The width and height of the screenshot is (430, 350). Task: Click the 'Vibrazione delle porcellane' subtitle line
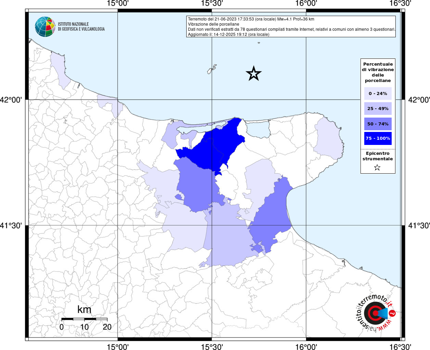point(213,24)
